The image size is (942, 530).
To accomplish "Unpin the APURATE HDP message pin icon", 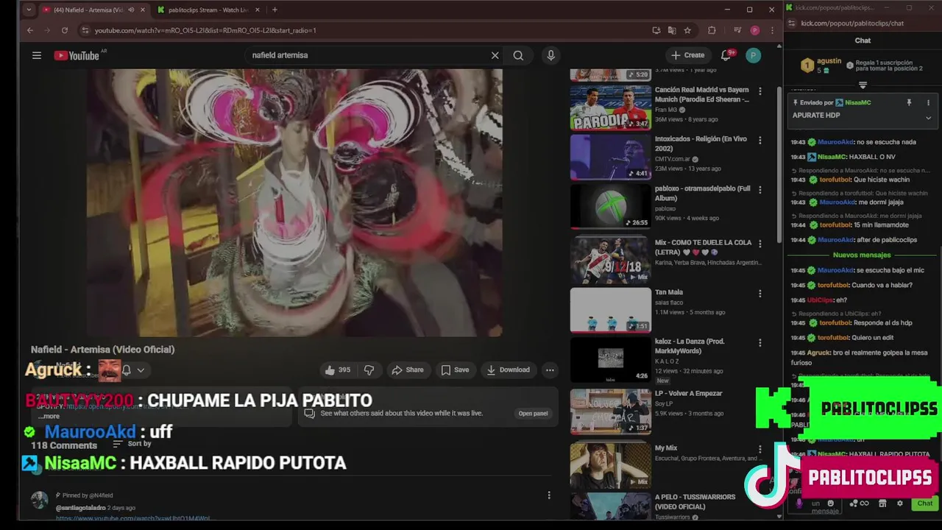I will 909,103.
